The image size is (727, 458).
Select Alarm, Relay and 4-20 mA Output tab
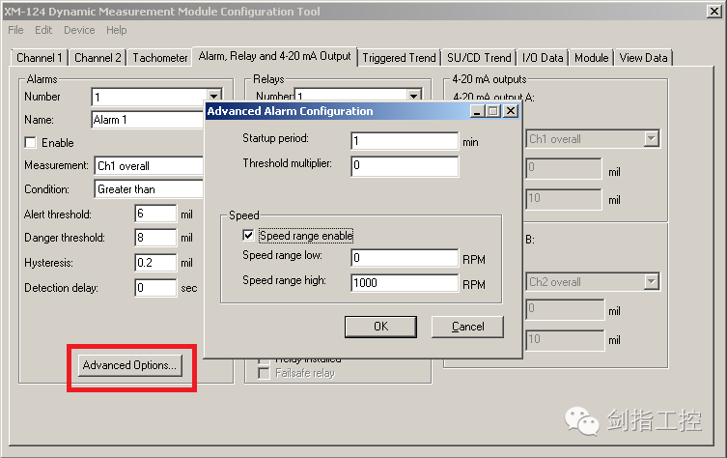pyautogui.click(x=274, y=57)
